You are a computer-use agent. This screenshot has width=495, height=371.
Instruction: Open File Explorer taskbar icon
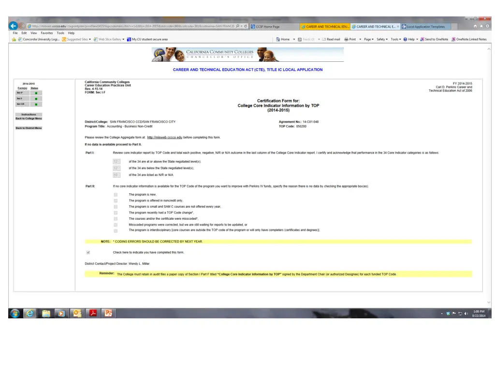pyautogui.click(x=46, y=313)
